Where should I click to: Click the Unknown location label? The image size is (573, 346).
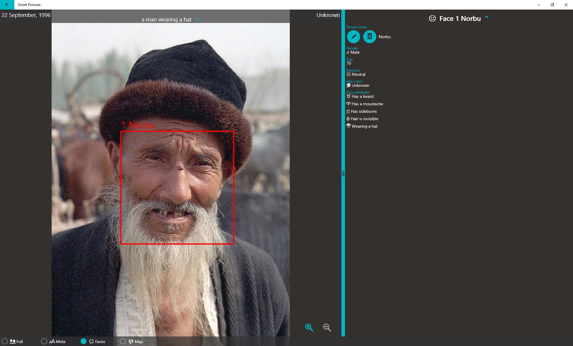(x=328, y=15)
